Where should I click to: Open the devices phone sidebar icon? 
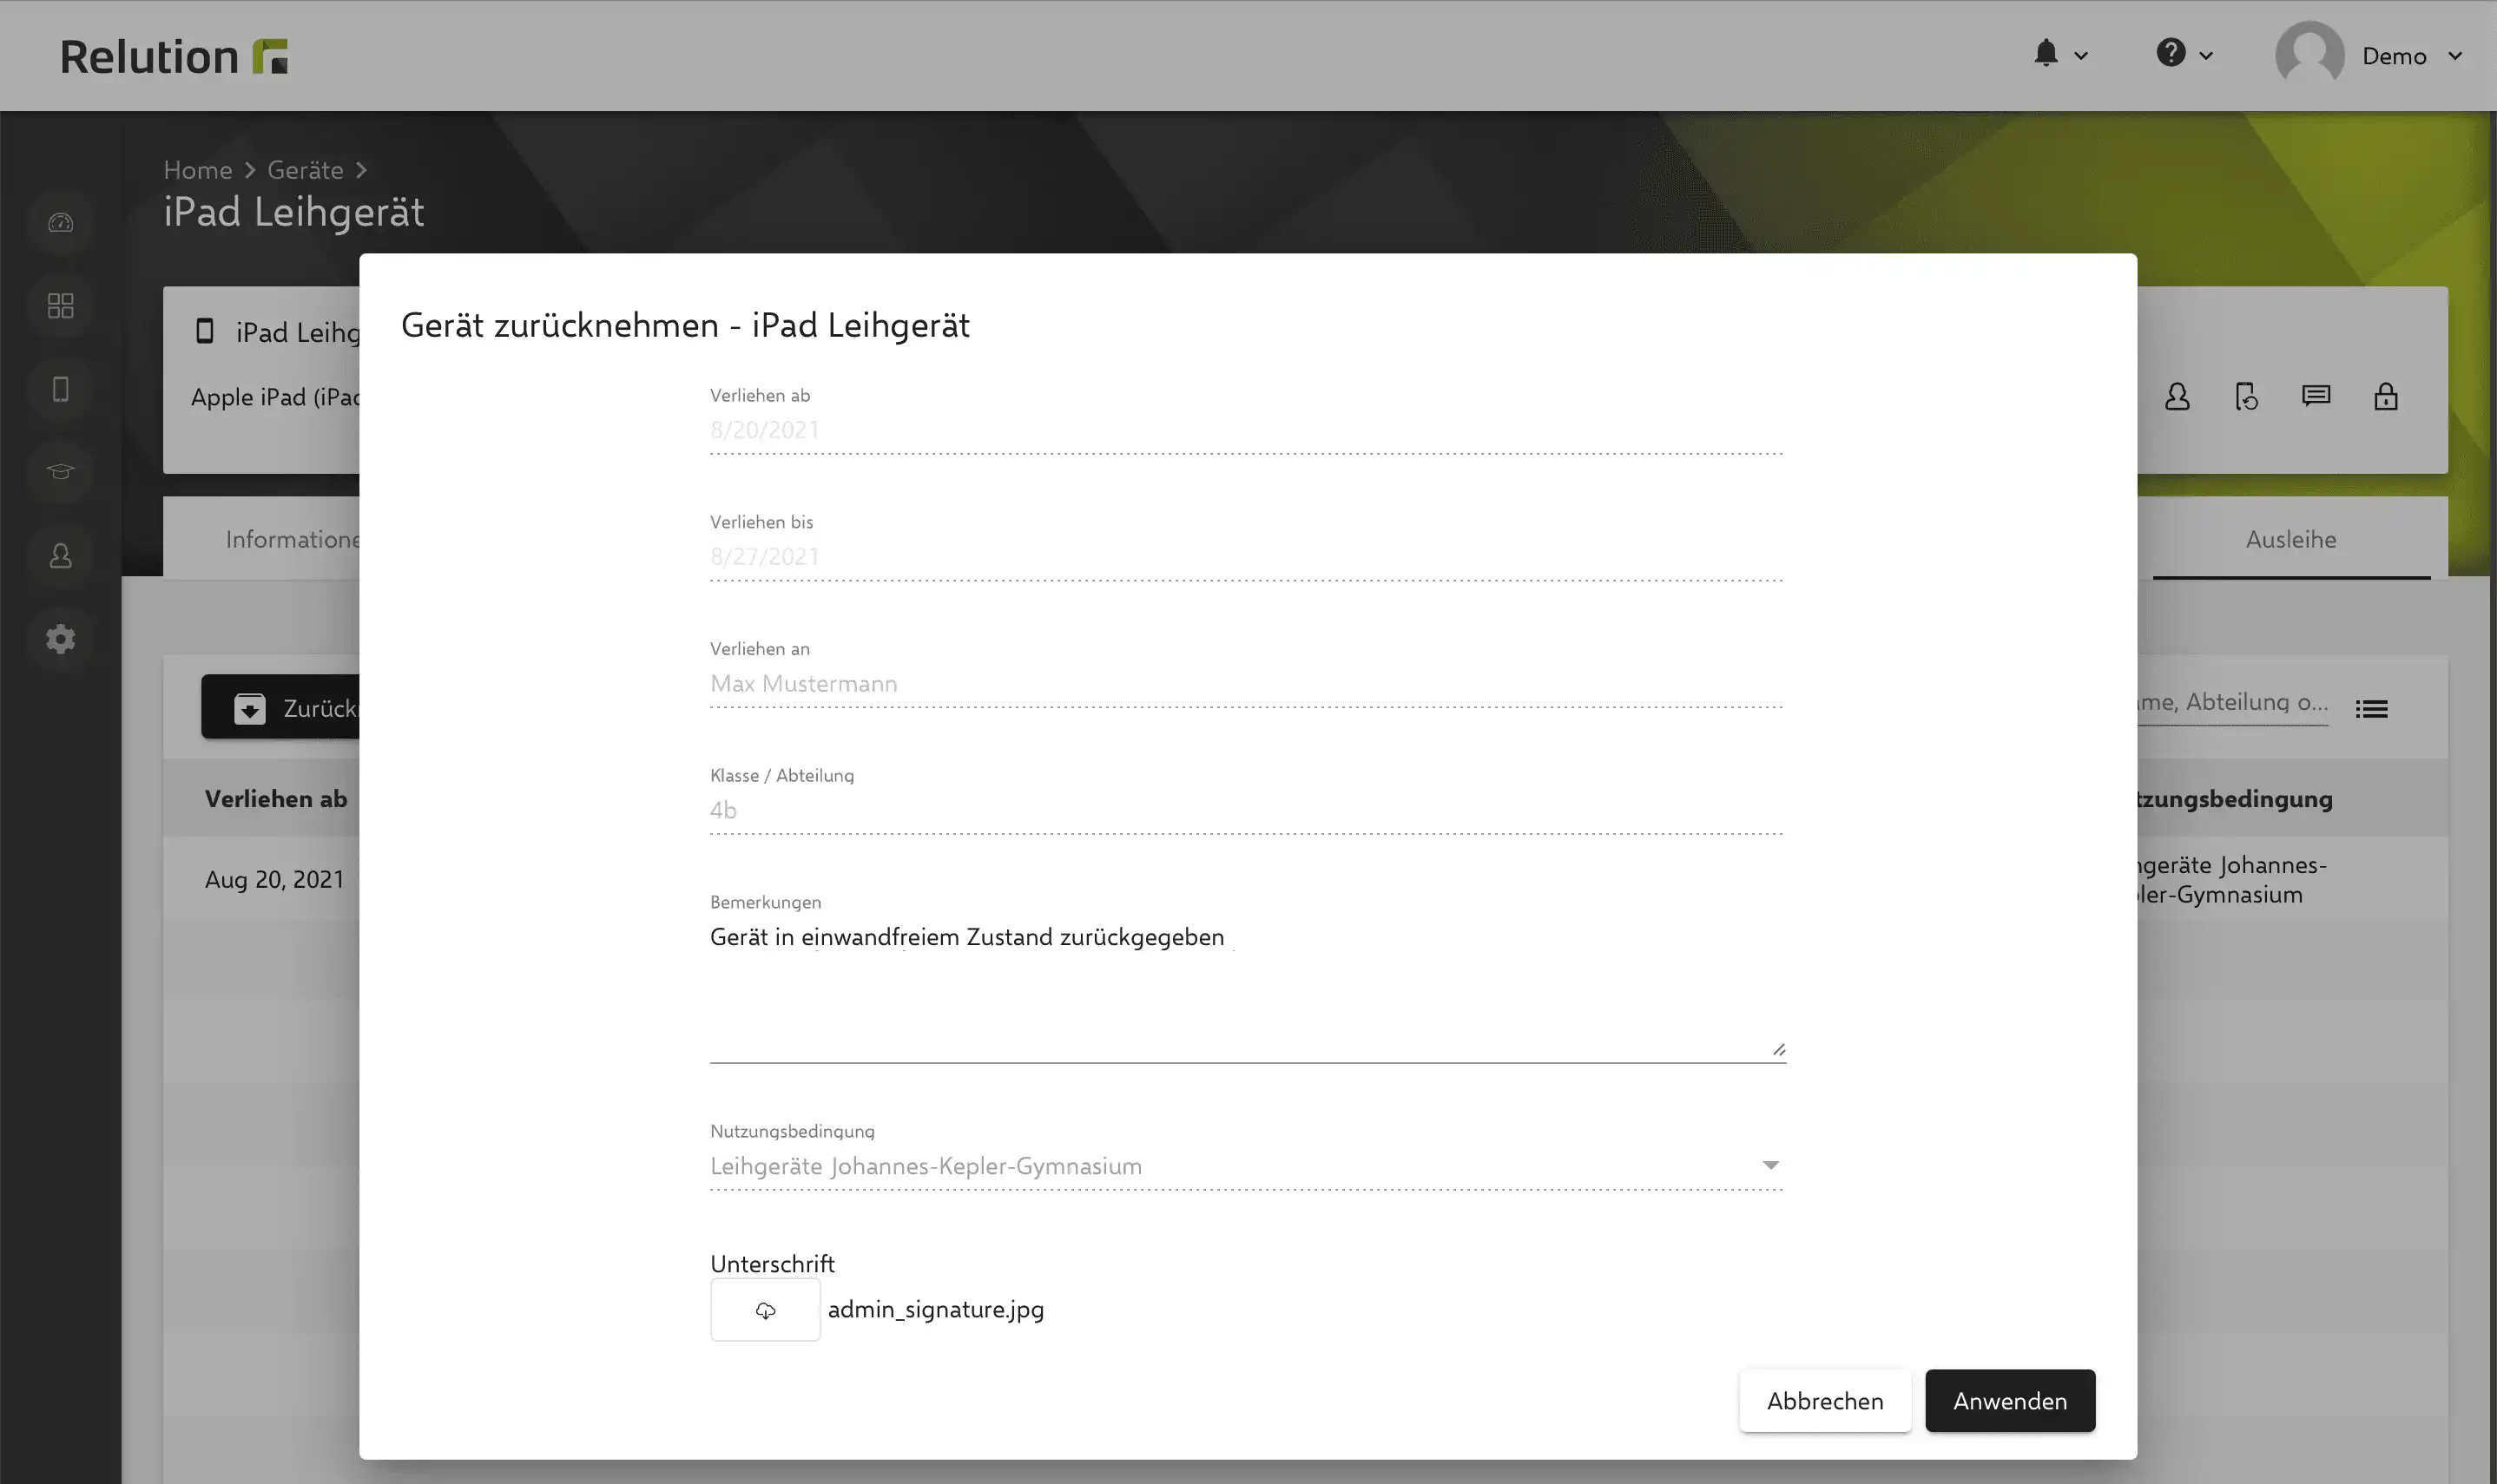[x=61, y=389]
